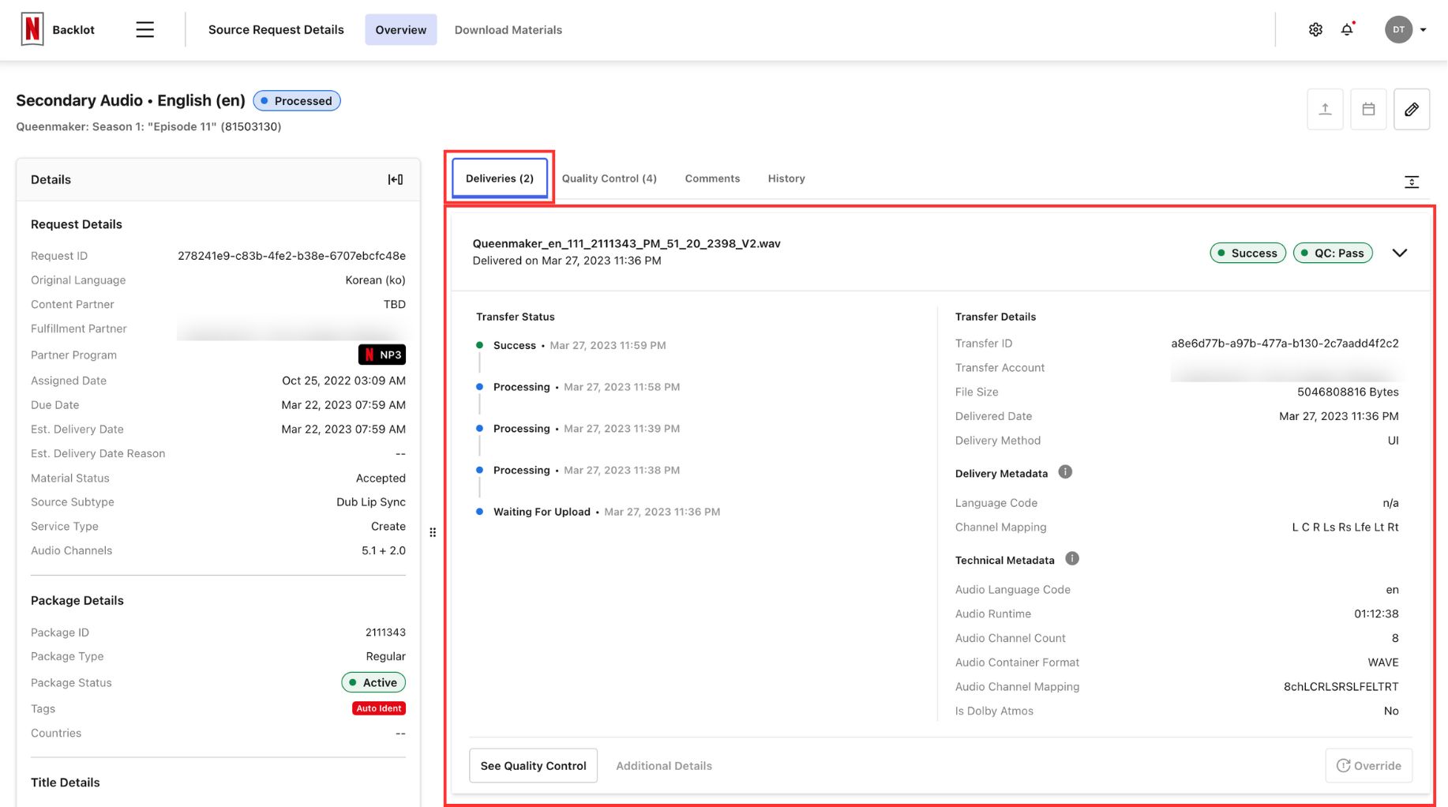Click the Original Language value Korean (ko)
This screenshot has height=807, width=1448.
pos(375,280)
